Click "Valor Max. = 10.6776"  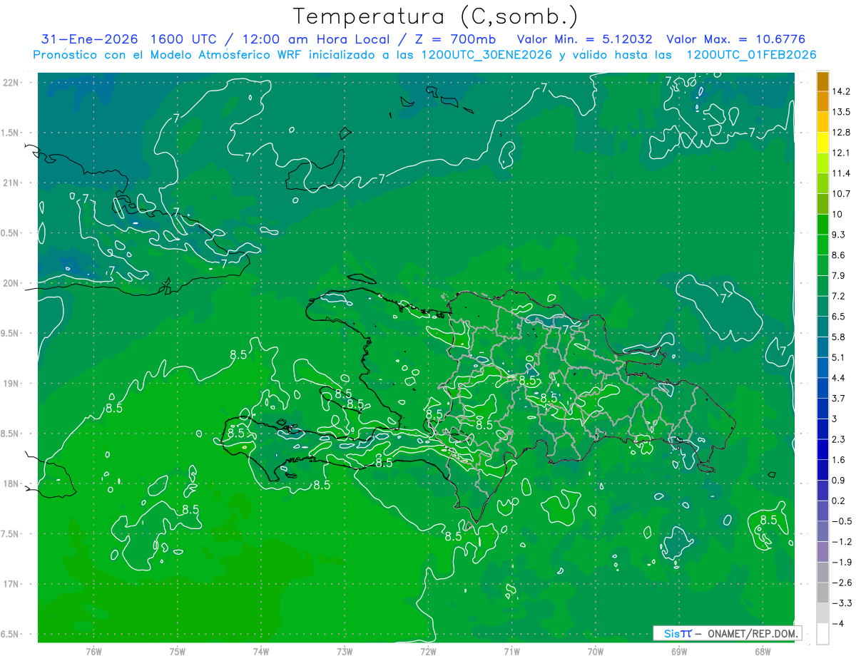(x=735, y=39)
